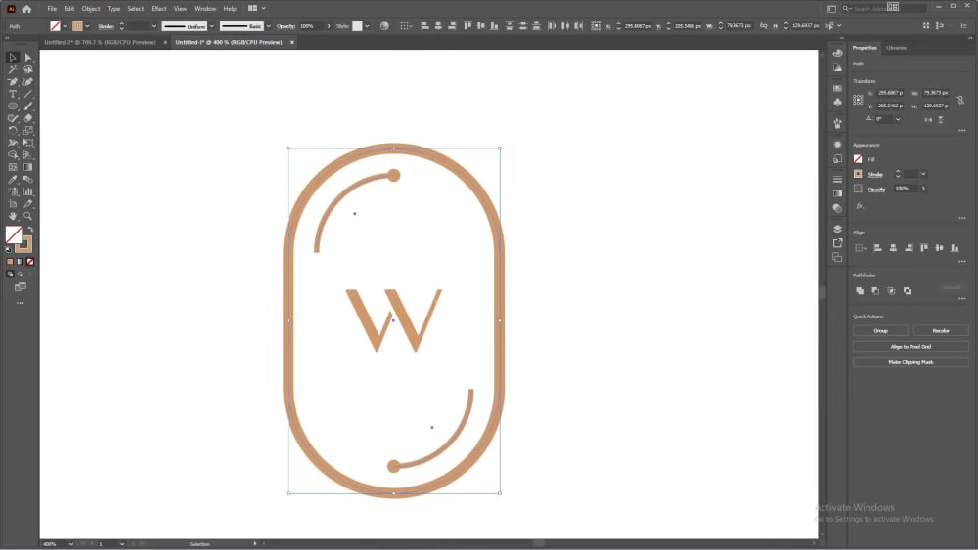
Task: Click the Stroke swatch in Appearance section
Action: (x=859, y=174)
